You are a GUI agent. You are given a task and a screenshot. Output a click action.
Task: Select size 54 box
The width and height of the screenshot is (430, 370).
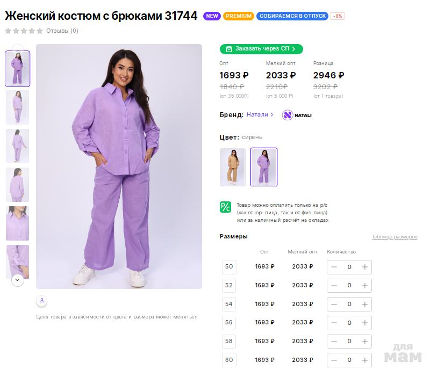tap(229, 304)
